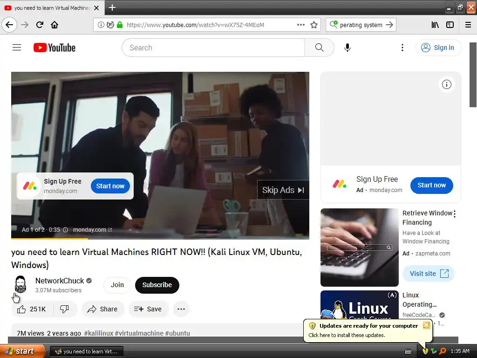Click the sidebar ad info circle icon

click(x=446, y=84)
